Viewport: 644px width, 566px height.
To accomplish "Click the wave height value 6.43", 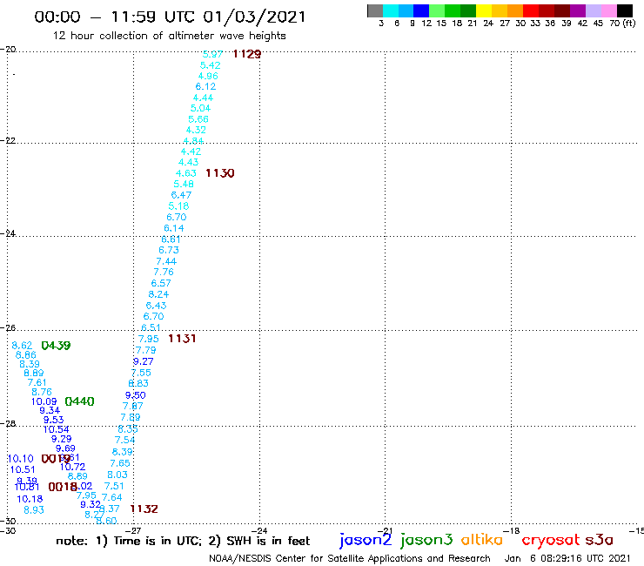I will pos(156,306).
